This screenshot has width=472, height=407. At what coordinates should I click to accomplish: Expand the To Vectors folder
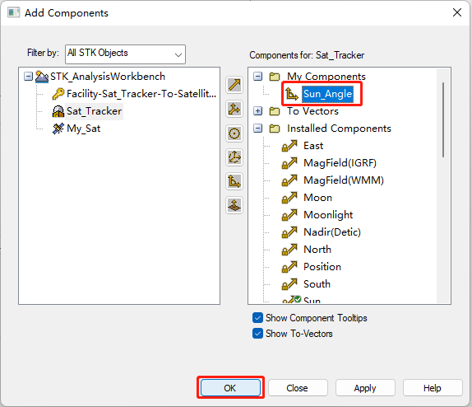click(257, 111)
